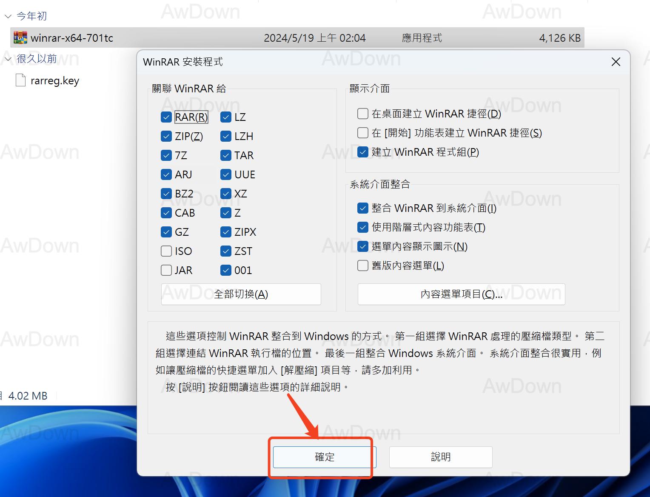The width and height of the screenshot is (650, 497).
Task: Click the 說明 help button
Action: [440, 457]
